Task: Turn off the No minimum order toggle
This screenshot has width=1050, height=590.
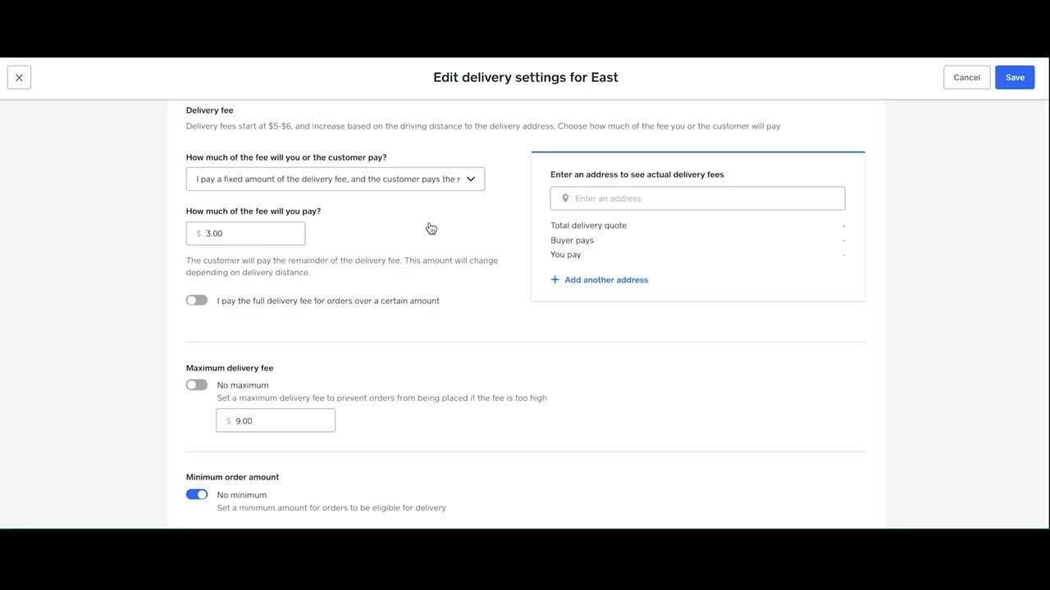Action: (197, 495)
